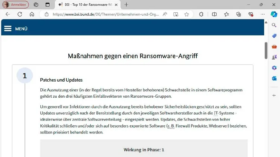Reload the current page
Image resolution: width=280 pixels, height=157 pixels.
(x=20, y=14)
